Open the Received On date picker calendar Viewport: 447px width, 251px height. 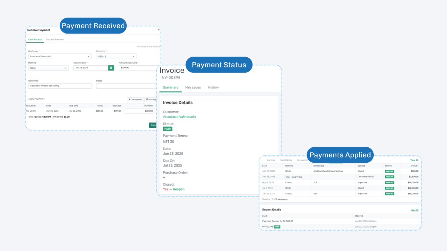111,67
